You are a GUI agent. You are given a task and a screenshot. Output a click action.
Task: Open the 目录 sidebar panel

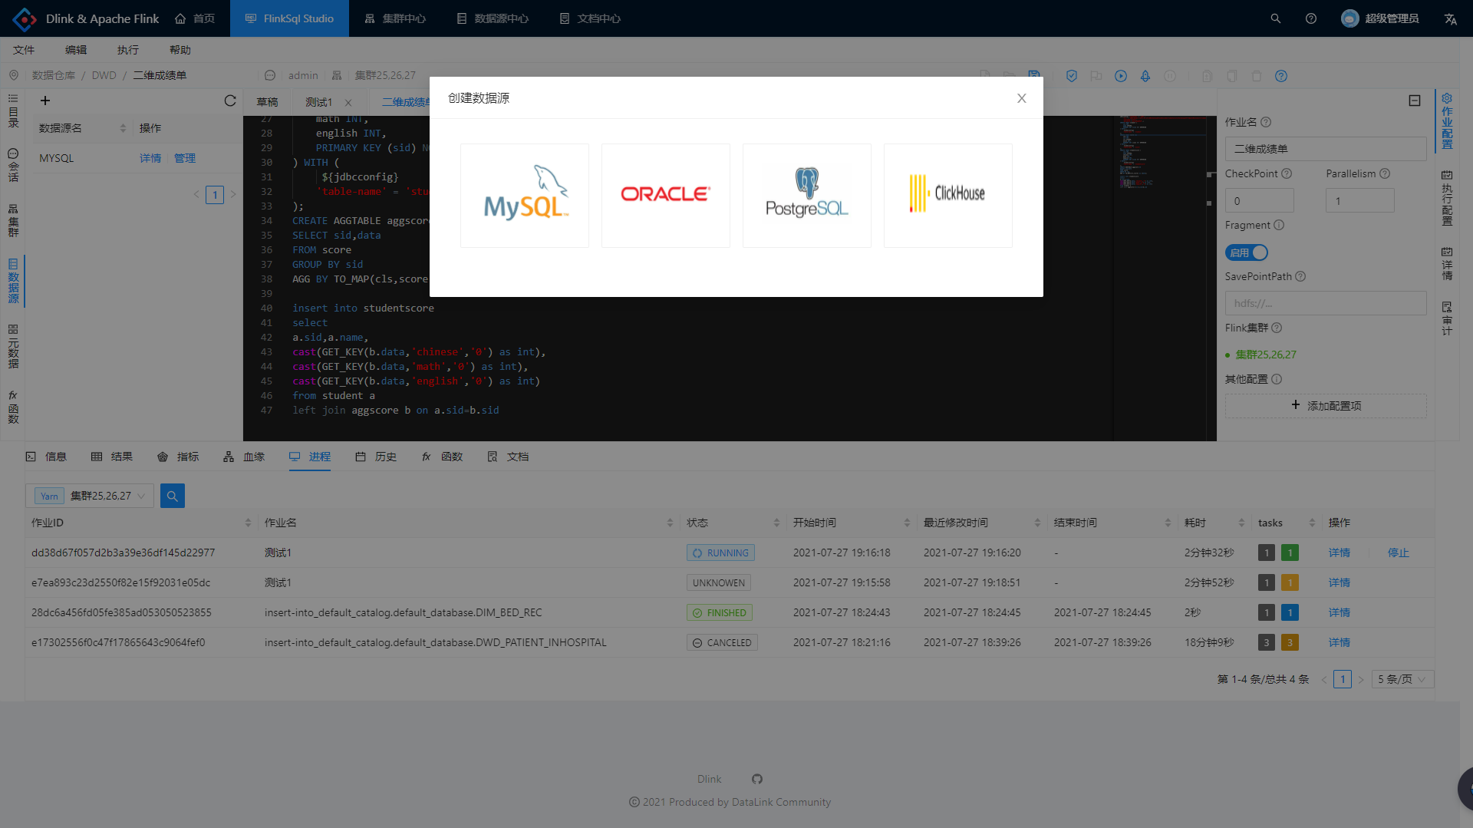(x=13, y=111)
